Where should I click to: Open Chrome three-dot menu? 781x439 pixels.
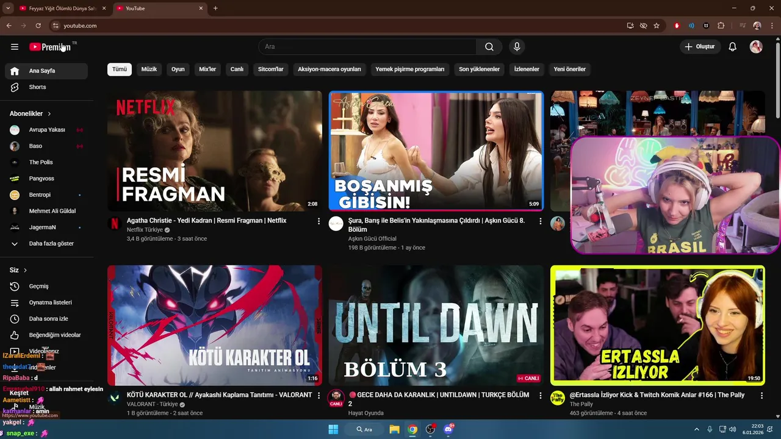point(771,26)
